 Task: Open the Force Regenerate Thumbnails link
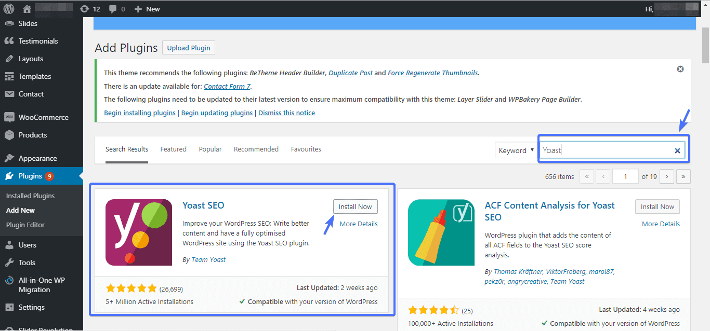coord(432,73)
